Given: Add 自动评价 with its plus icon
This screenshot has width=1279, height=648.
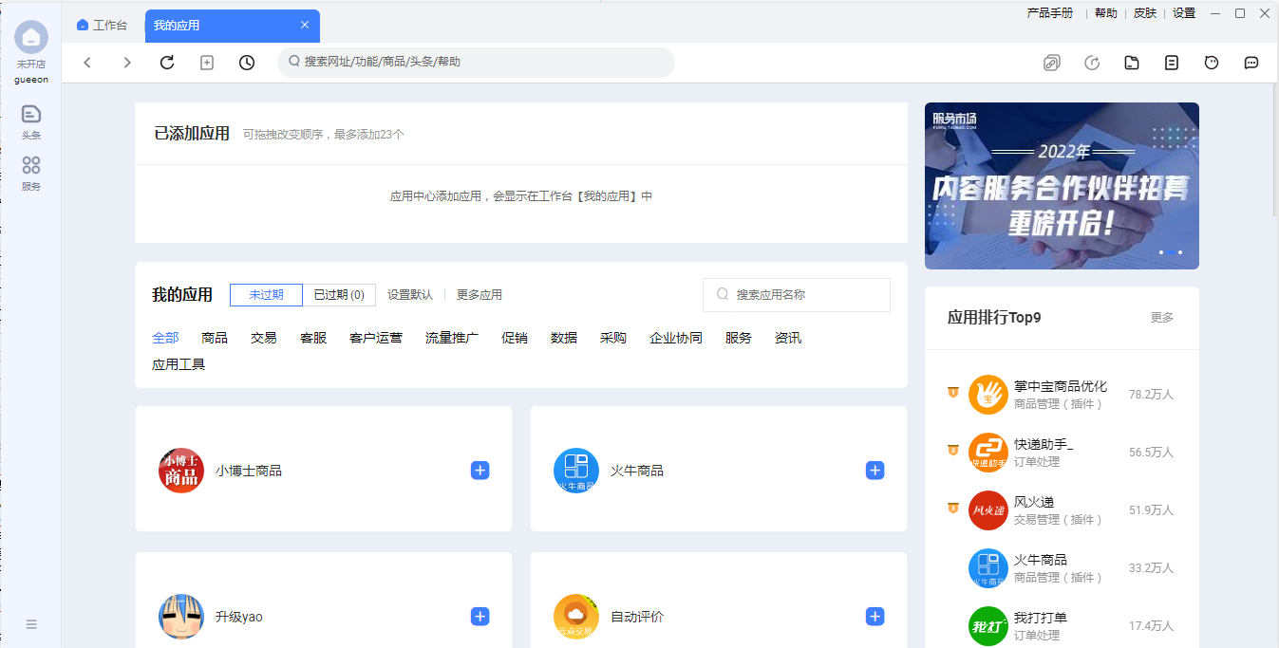Looking at the screenshot, I should click(875, 617).
